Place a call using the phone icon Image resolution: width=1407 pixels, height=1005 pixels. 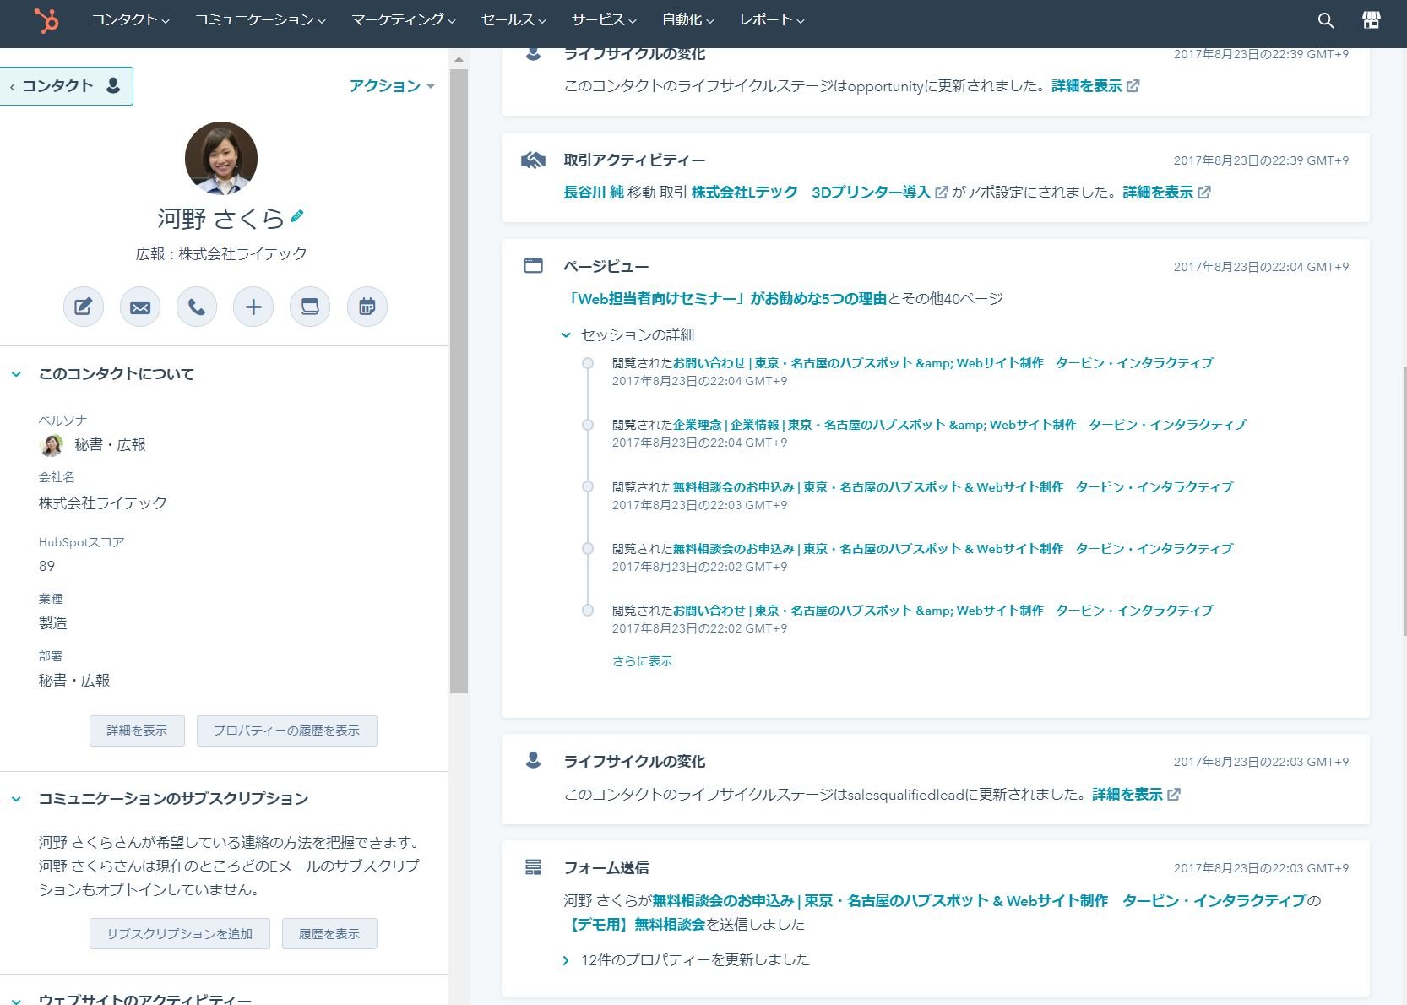197,307
